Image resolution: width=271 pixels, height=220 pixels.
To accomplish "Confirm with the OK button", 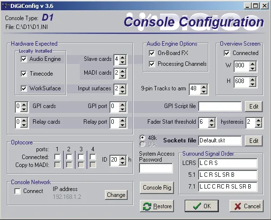I will (202, 206).
